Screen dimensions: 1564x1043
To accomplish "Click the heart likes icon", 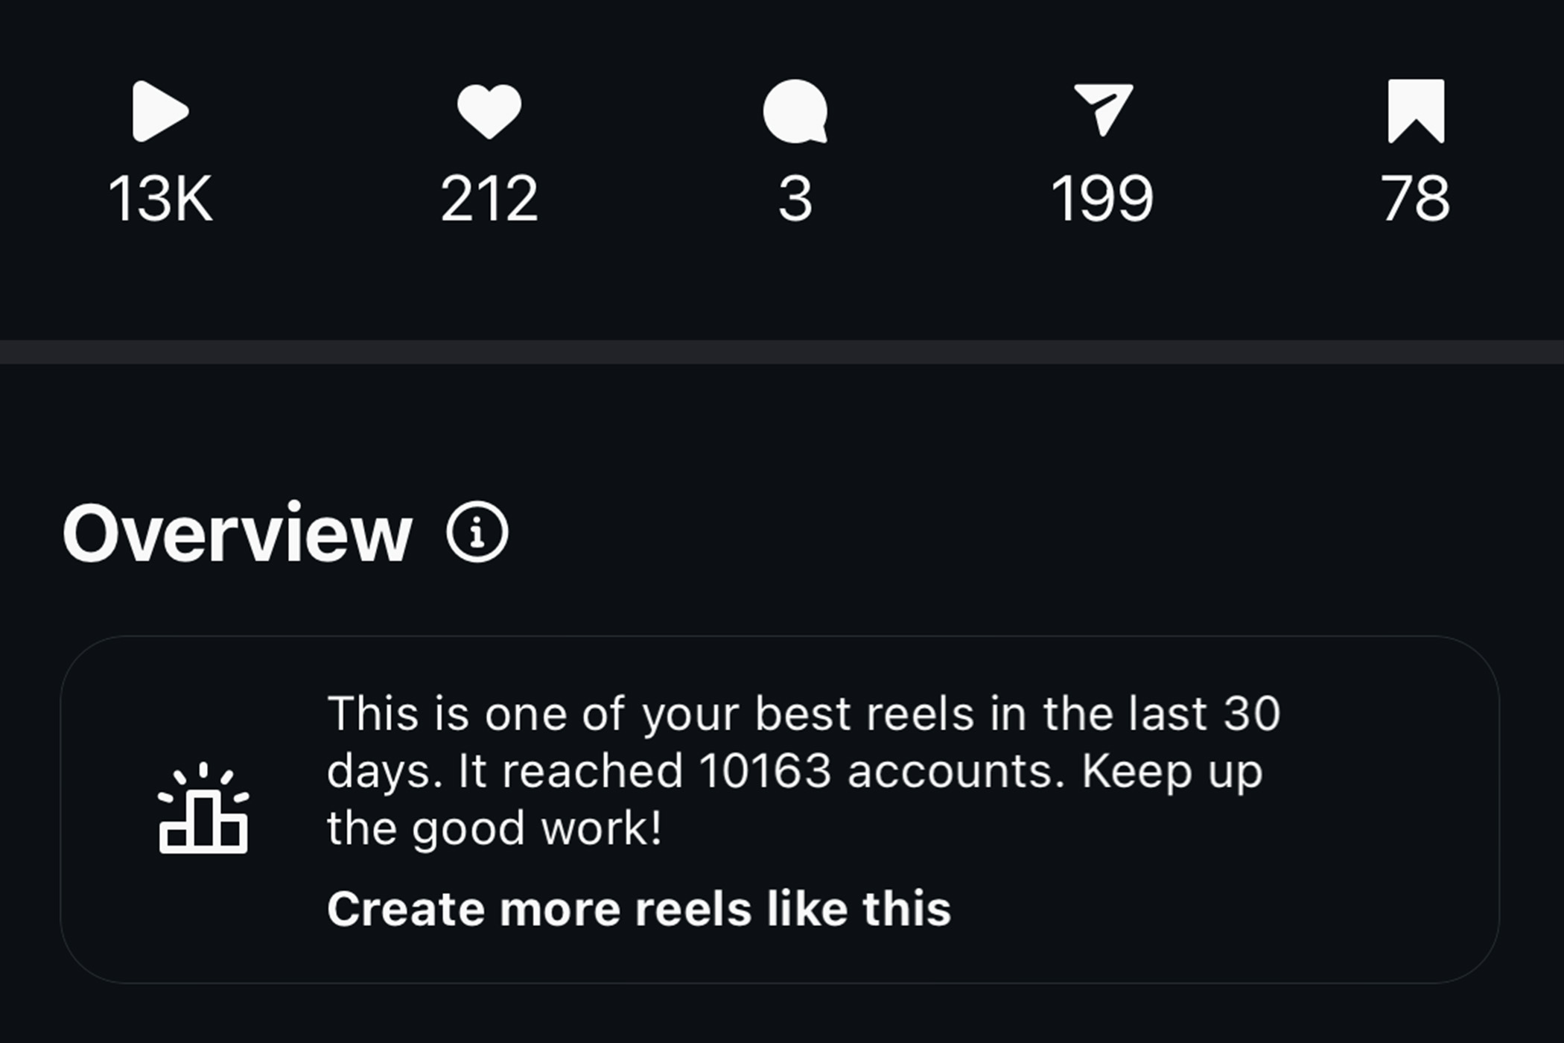I will tap(489, 112).
